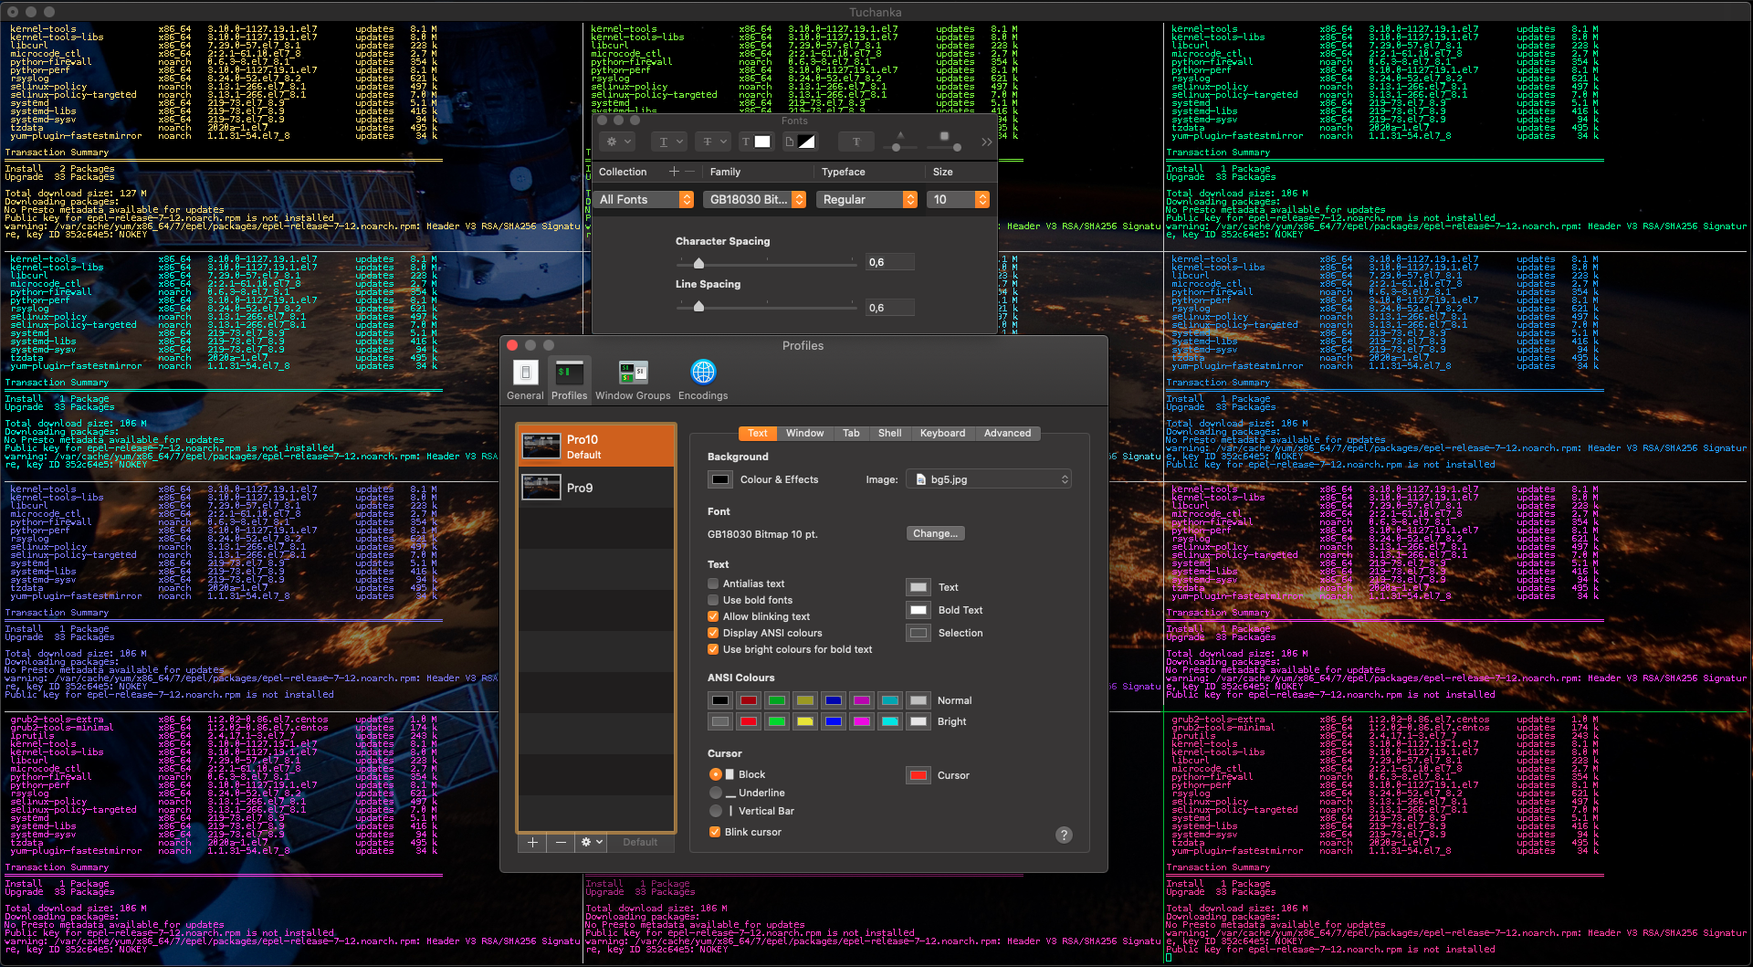Open Cursor colour swatch

(x=918, y=775)
